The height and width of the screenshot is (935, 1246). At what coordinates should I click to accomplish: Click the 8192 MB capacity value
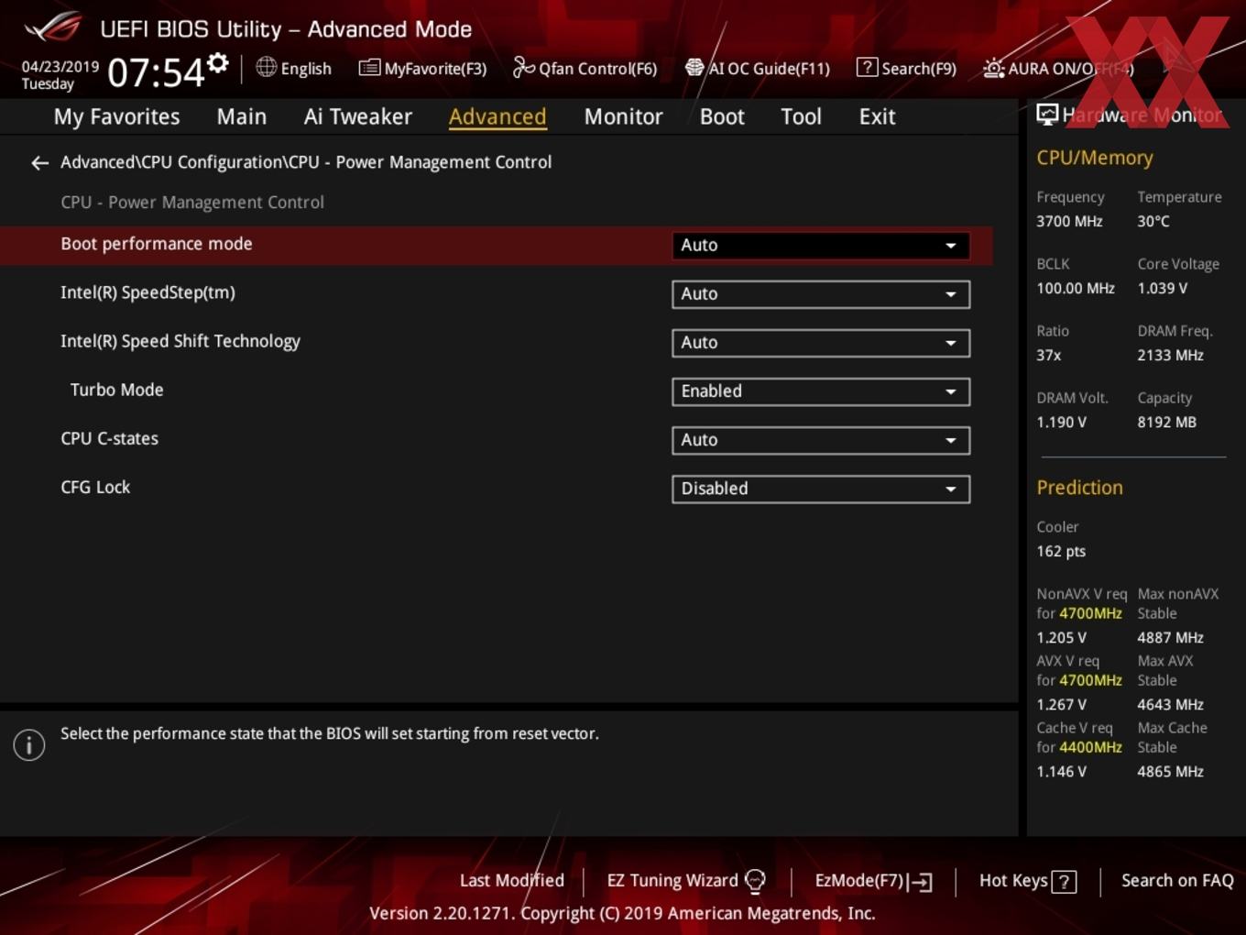pos(1166,422)
